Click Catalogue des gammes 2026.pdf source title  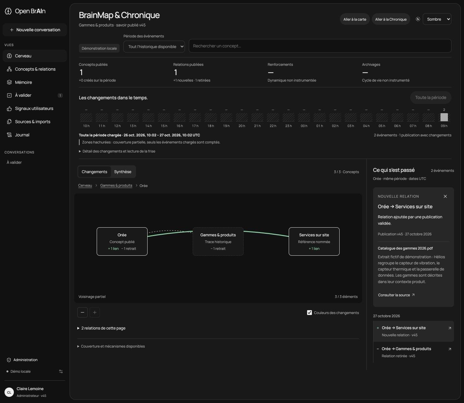(405, 248)
